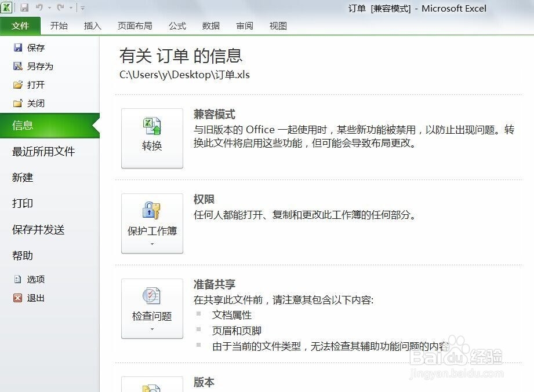The image size is (534, 392).
Task: Open the 打印 section
Action: point(23,203)
